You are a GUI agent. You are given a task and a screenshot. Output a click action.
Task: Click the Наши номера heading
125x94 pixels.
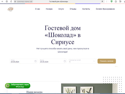click(x=34, y=92)
